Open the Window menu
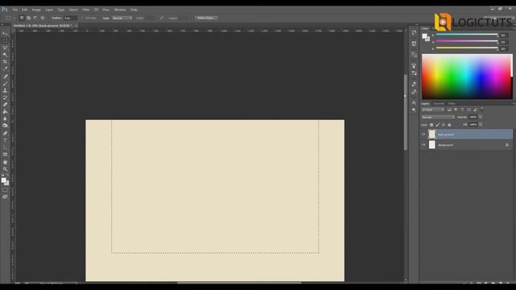516x290 pixels. point(120,10)
